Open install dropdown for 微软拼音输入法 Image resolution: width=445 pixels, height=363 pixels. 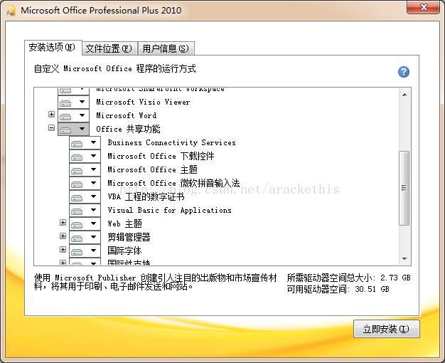[x=85, y=183]
